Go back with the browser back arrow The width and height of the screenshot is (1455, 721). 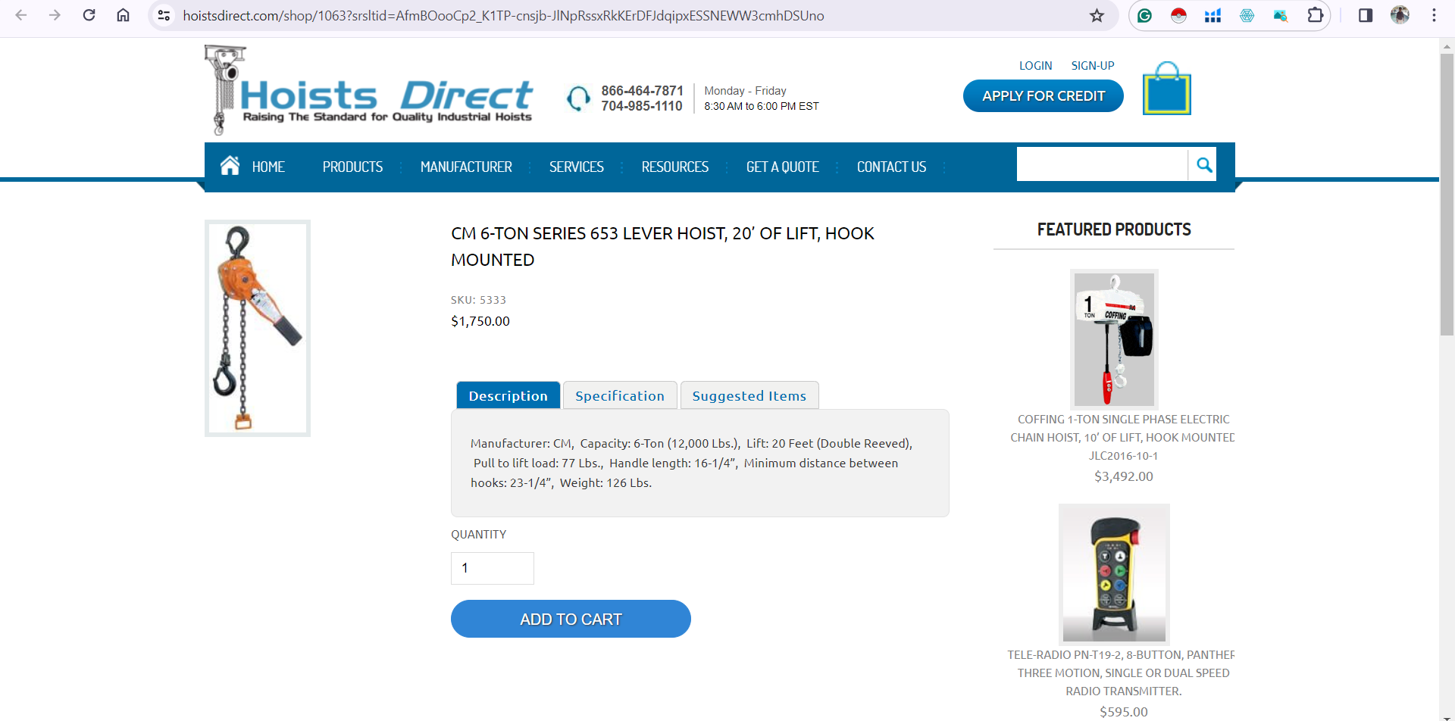21,15
